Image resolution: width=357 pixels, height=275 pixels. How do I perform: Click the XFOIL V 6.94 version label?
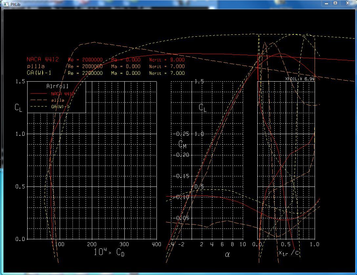[300, 79]
